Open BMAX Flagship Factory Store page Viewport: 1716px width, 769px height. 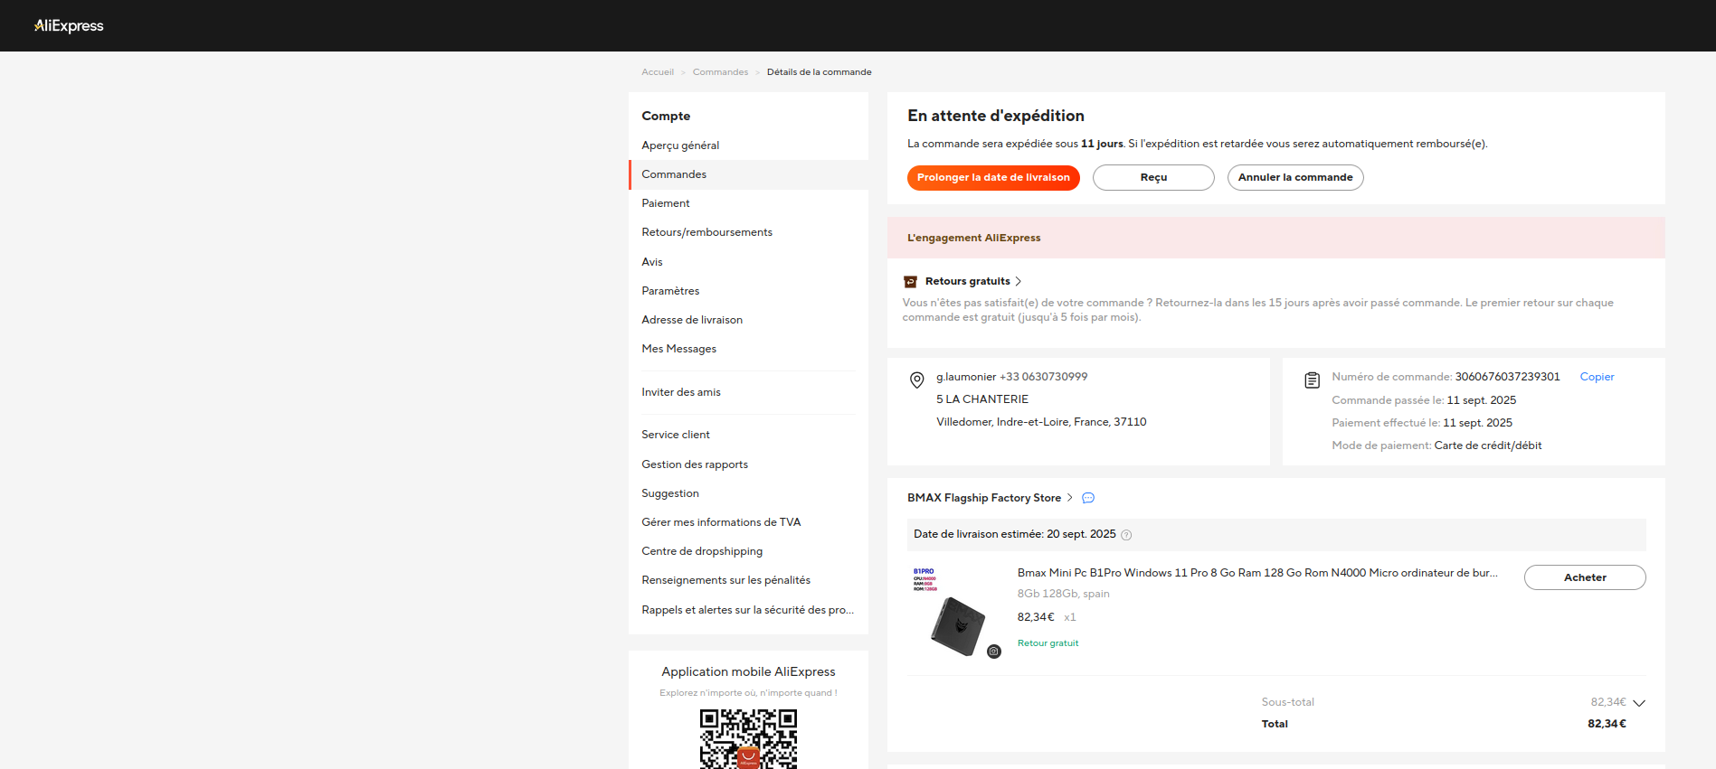coord(983,498)
